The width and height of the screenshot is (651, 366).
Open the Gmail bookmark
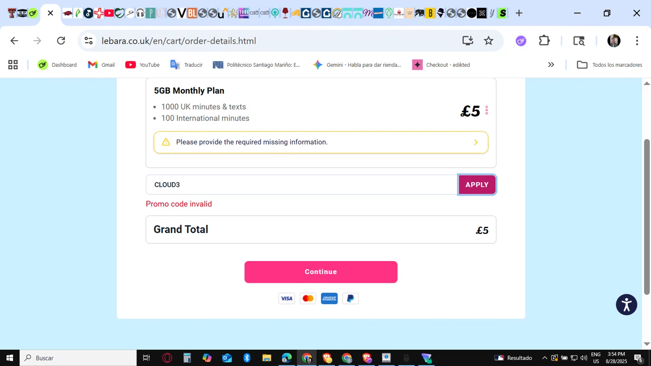pyautogui.click(x=102, y=65)
